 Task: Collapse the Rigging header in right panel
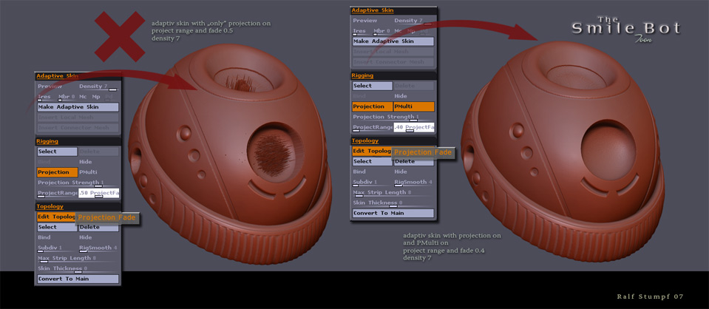[362, 75]
